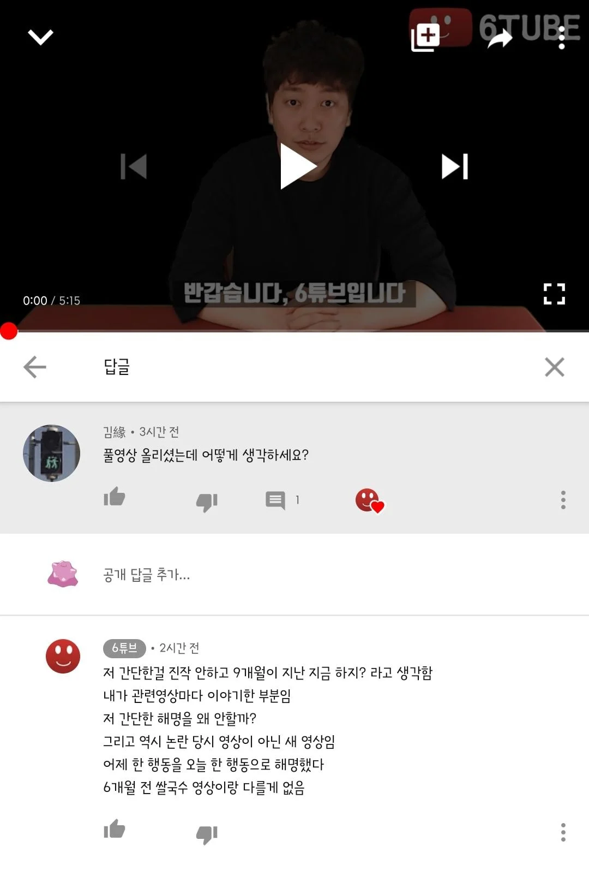This screenshot has height=888, width=589.
Task: Collapse the video player with down chevron
Action: (x=40, y=37)
